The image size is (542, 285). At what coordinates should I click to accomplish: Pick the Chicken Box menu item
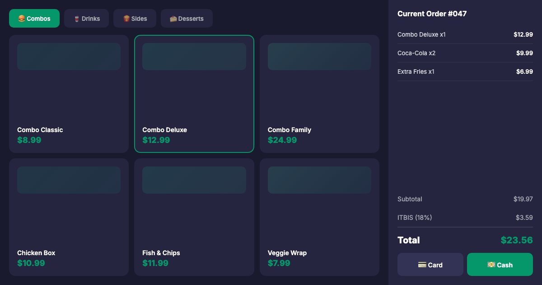coord(69,217)
